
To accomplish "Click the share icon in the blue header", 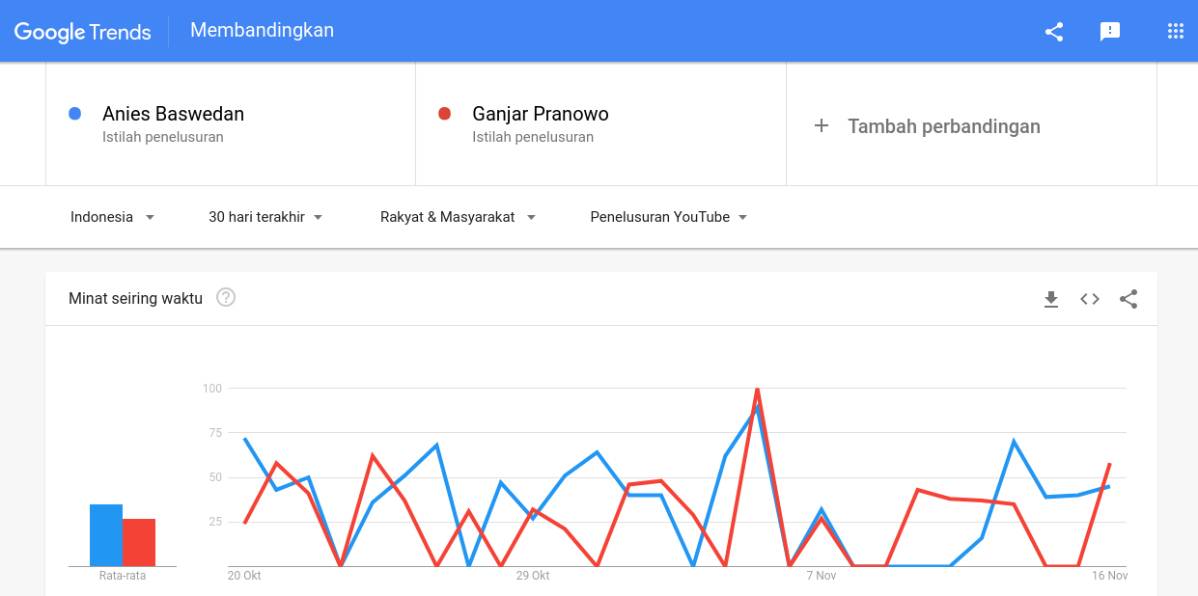I will [x=1054, y=32].
